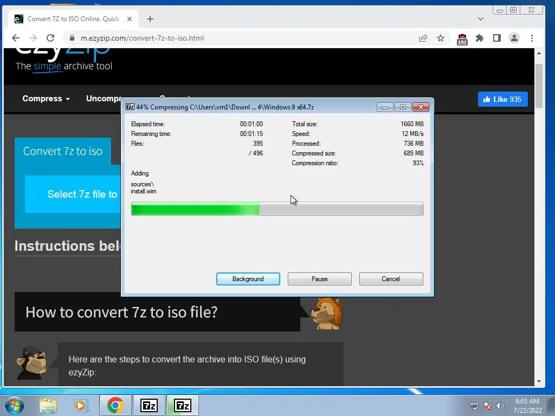555x416 pixels.
Task: Bookmark this page with star icon
Action: tap(440, 38)
